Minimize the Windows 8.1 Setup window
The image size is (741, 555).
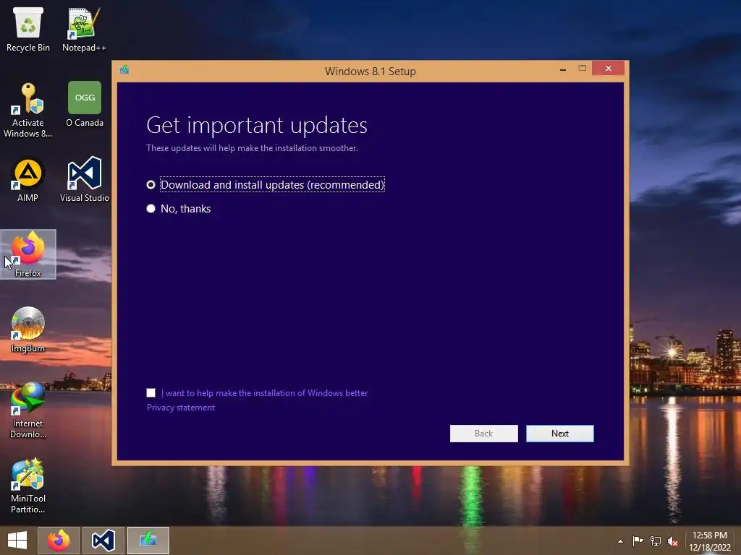562,70
